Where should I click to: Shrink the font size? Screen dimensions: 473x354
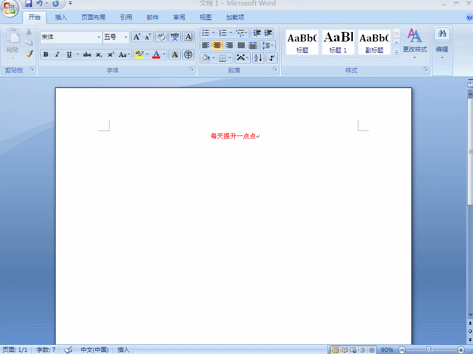pyautogui.click(x=148, y=37)
